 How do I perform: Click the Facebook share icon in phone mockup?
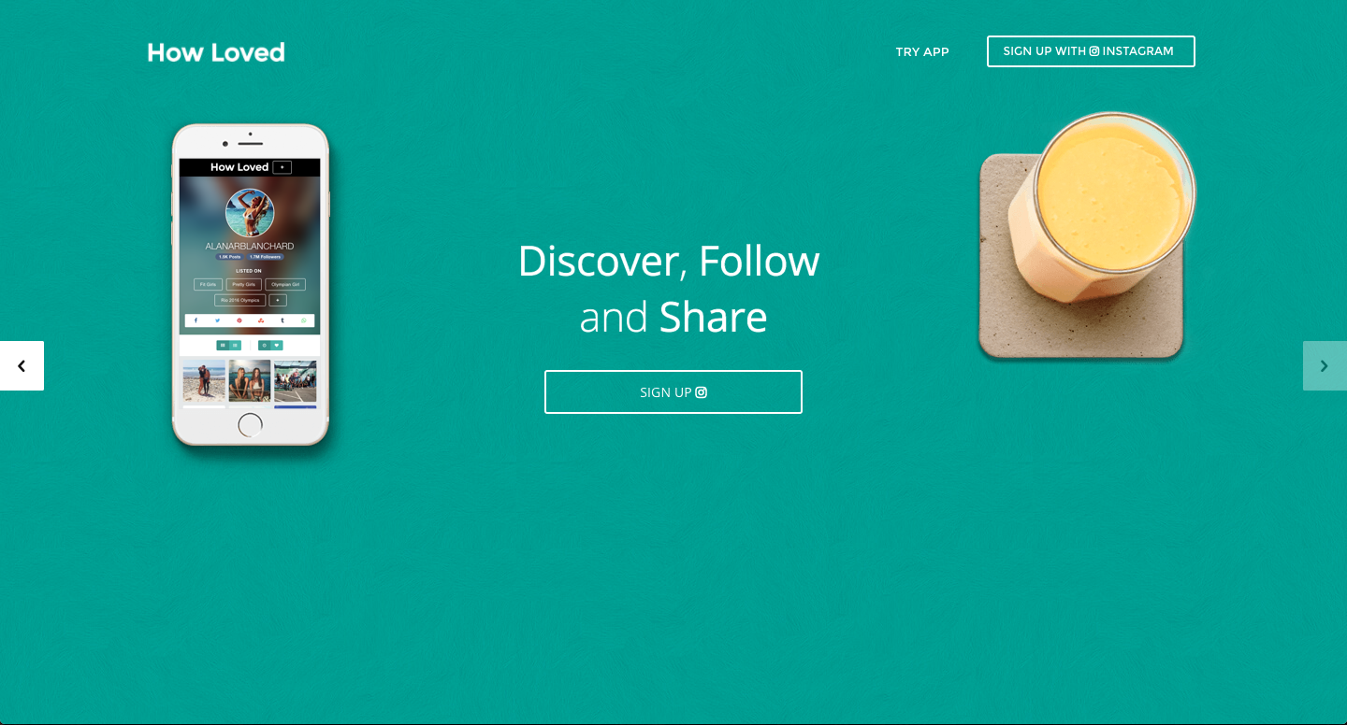(x=196, y=320)
